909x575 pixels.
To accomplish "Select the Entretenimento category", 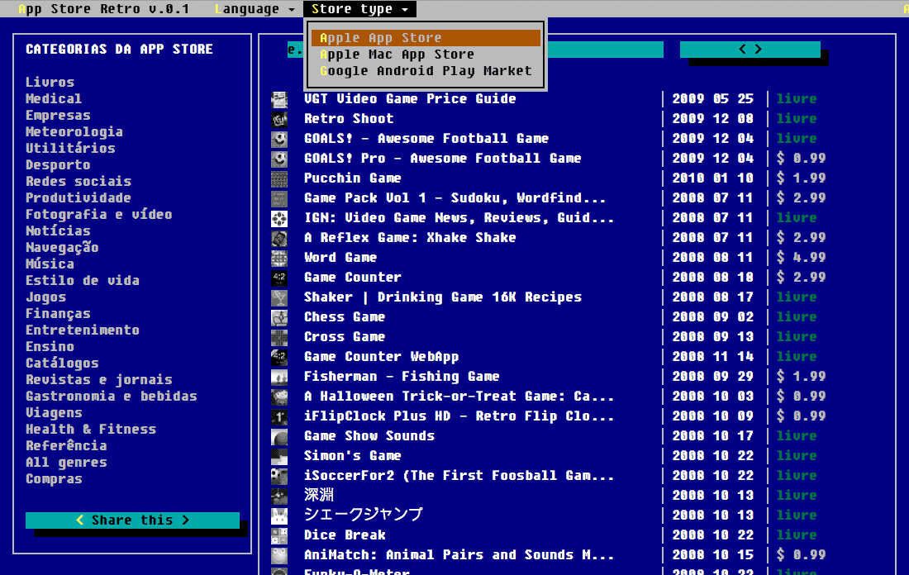I will point(83,330).
